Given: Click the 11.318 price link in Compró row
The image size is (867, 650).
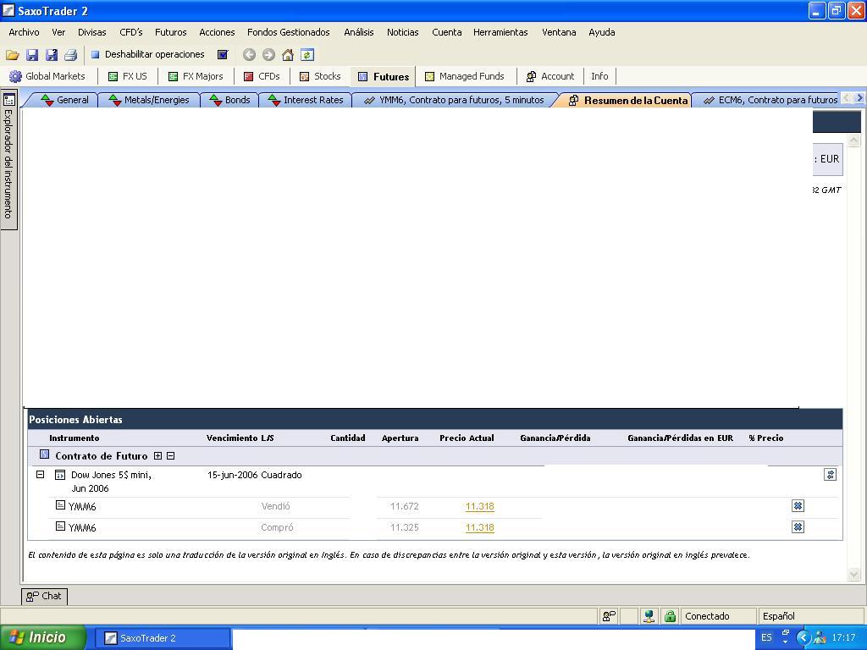Looking at the screenshot, I should [x=480, y=527].
